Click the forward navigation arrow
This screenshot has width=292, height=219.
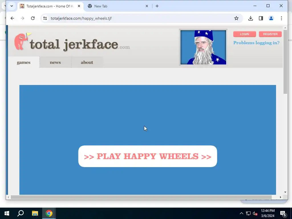pyautogui.click(x=22, y=18)
